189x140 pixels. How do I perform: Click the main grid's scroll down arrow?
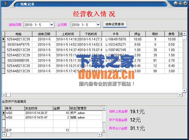[184, 91]
